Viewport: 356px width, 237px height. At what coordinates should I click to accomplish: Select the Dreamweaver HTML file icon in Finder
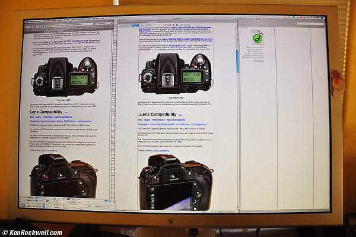(x=258, y=37)
